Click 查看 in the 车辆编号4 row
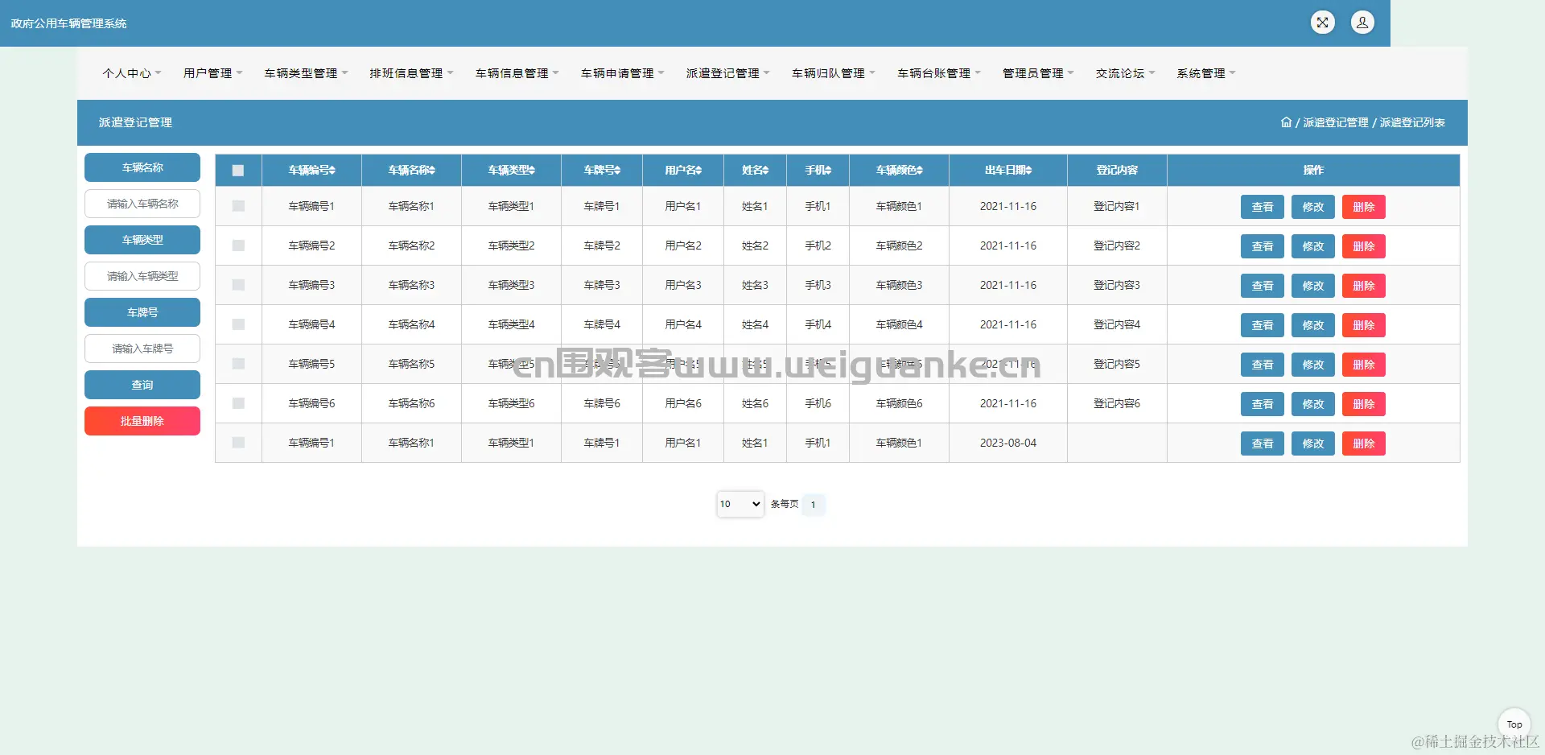 (x=1263, y=325)
